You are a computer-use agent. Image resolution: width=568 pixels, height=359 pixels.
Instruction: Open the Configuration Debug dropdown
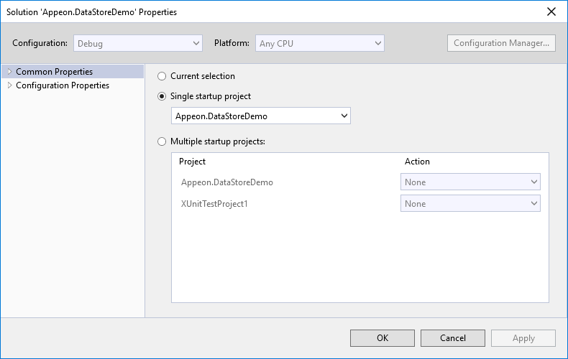[137, 43]
